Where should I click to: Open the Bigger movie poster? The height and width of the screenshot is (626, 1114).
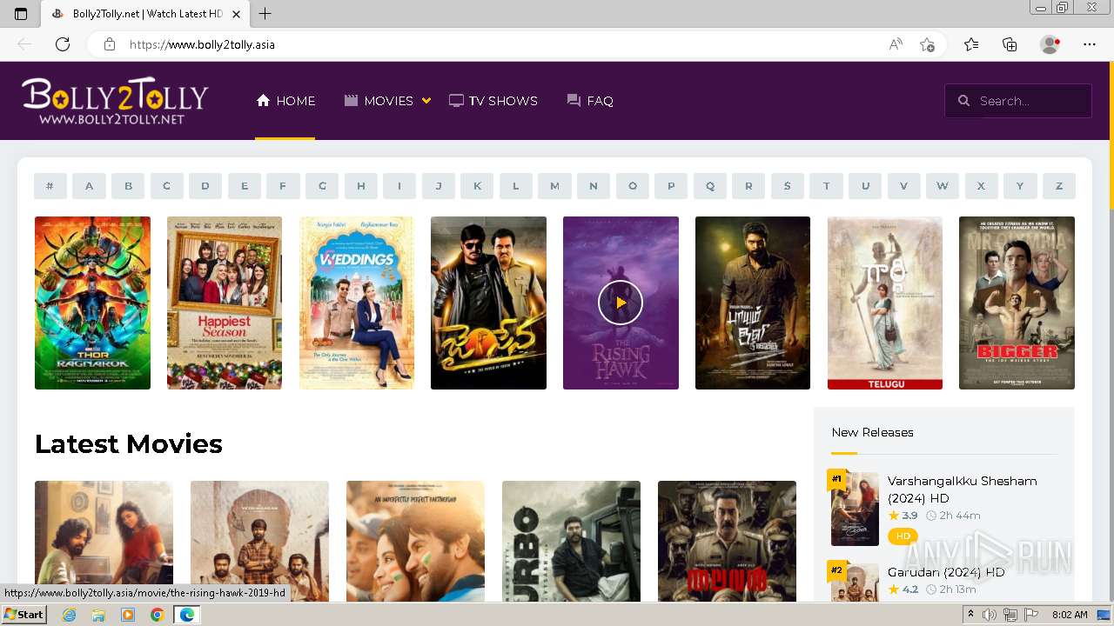[x=1017, y=303]
